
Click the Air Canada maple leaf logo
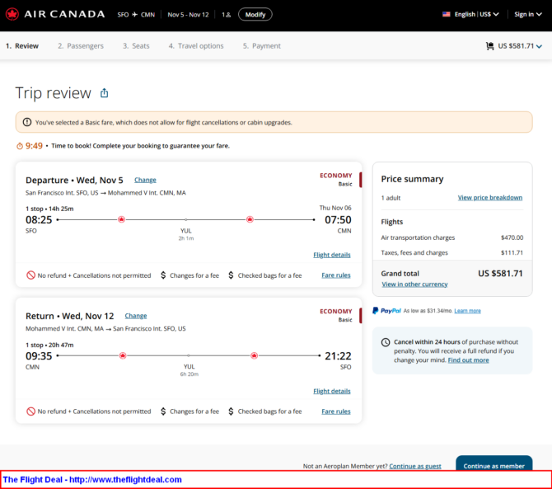12,15
